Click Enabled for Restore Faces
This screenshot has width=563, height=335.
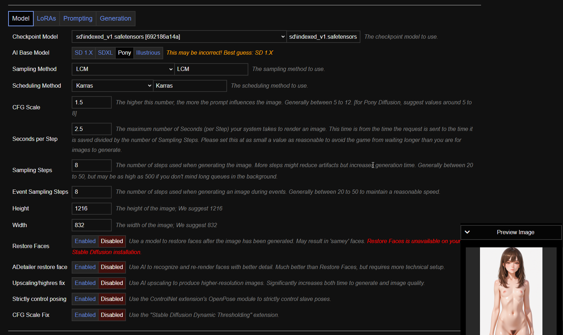click(x=85, y=241)
